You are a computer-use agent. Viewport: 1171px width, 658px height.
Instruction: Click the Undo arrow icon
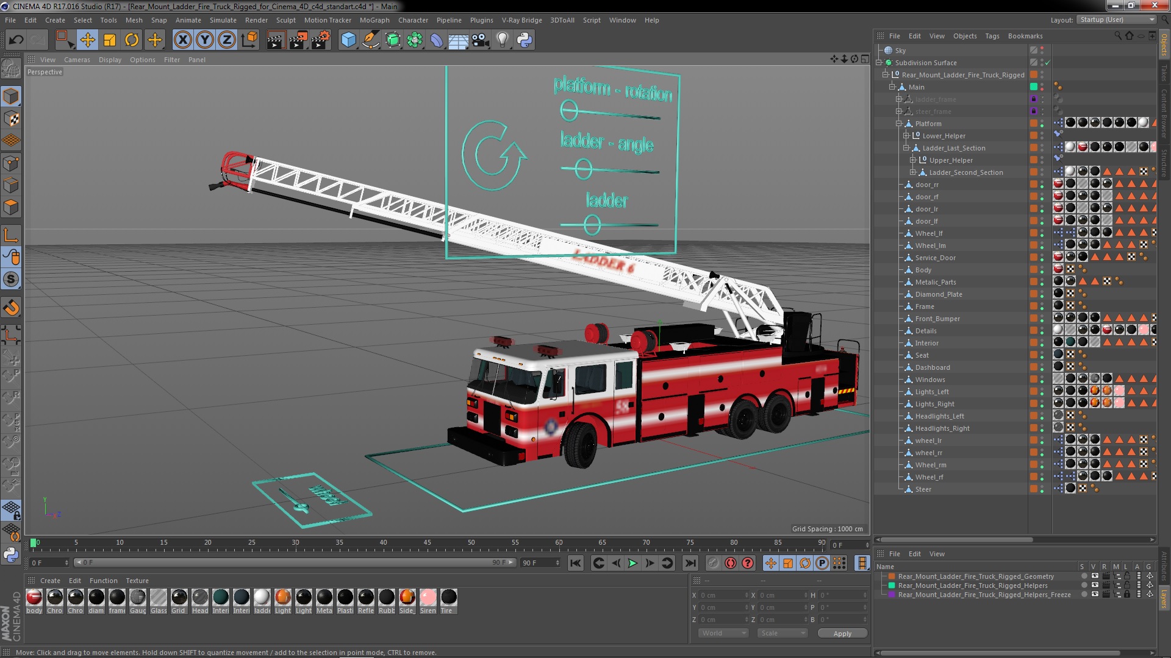coord(16,40)
